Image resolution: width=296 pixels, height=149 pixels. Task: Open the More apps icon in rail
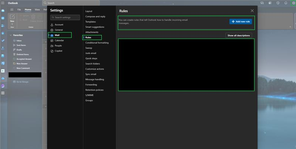tap(3, 93)
